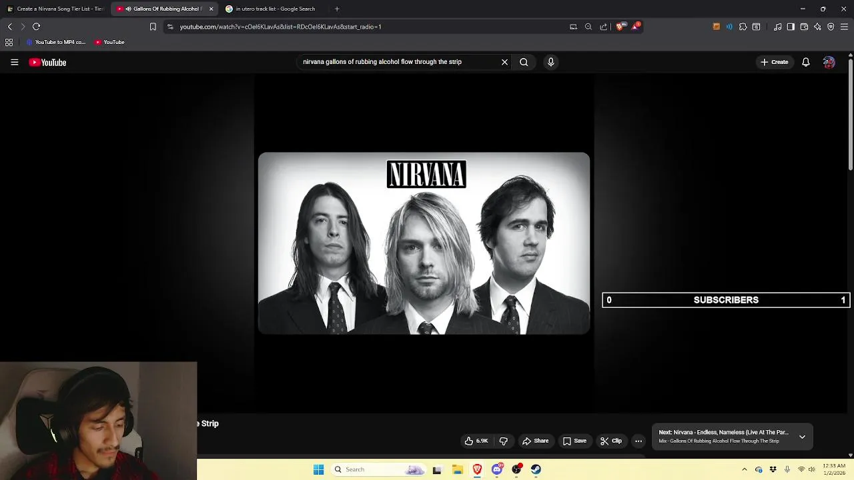The height and width of the screenshot is (480, 854).
Task: Open the YouTube to MP4 bookmark
Action: pos(56,42)
